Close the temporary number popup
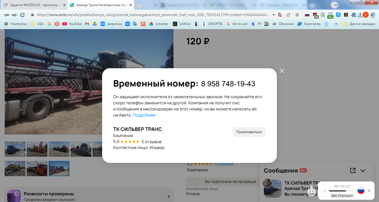The height and width of the screenshot is (202, 379). point(282,71)
